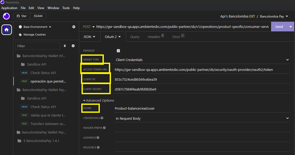Toggle the OAuth Enabled checkbox
Screen dimensions: 295x155
(x=118, y=51)
